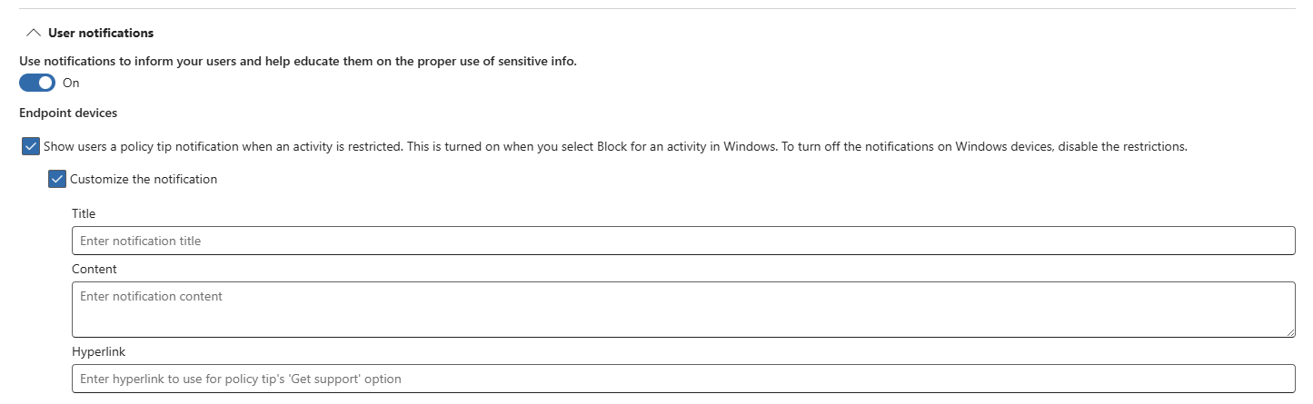Focus the Hyperlink input for Get support
The image size is (1313, 404).
pyautogui.click(x=682, y=379)
